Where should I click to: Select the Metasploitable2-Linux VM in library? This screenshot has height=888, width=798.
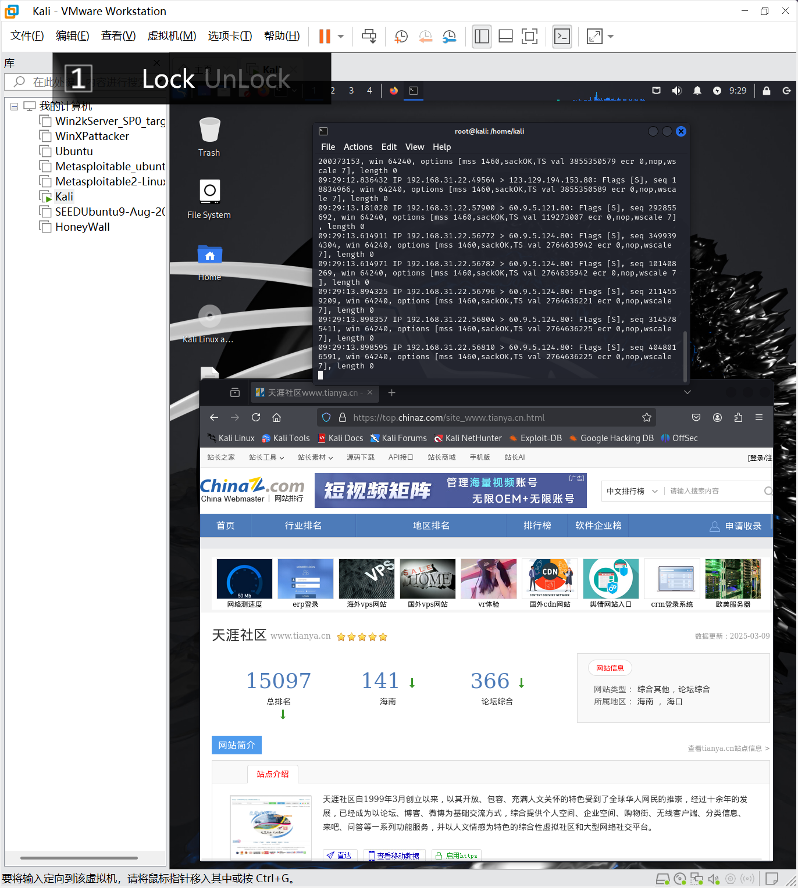(102, 181)
